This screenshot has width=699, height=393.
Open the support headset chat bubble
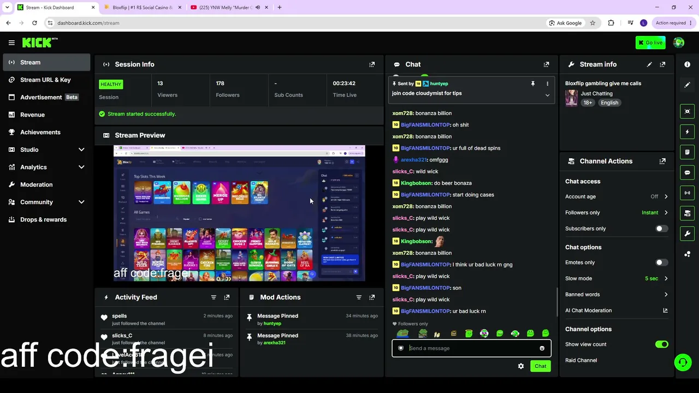coord(683,362)
